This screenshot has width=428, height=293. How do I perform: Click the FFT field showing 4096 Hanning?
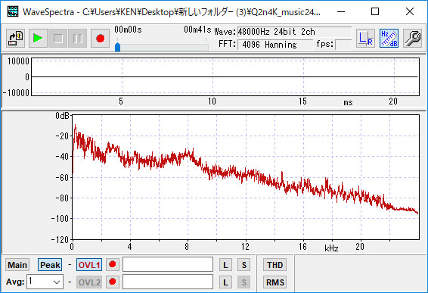tap(275, 44)
